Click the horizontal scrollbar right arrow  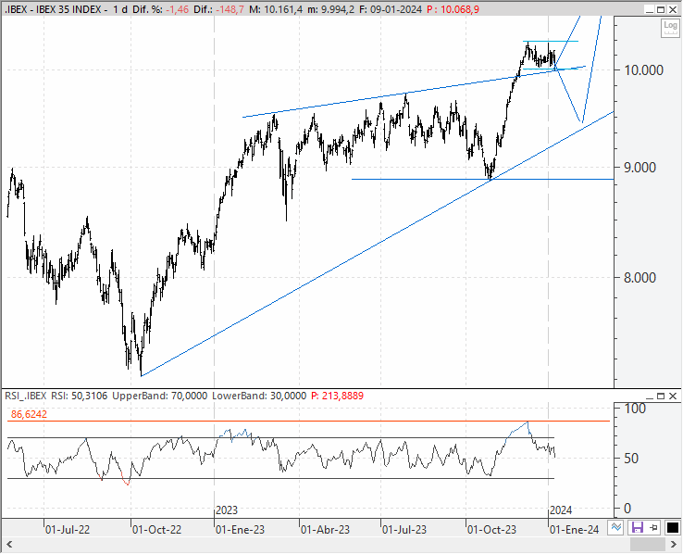point(673,545)
